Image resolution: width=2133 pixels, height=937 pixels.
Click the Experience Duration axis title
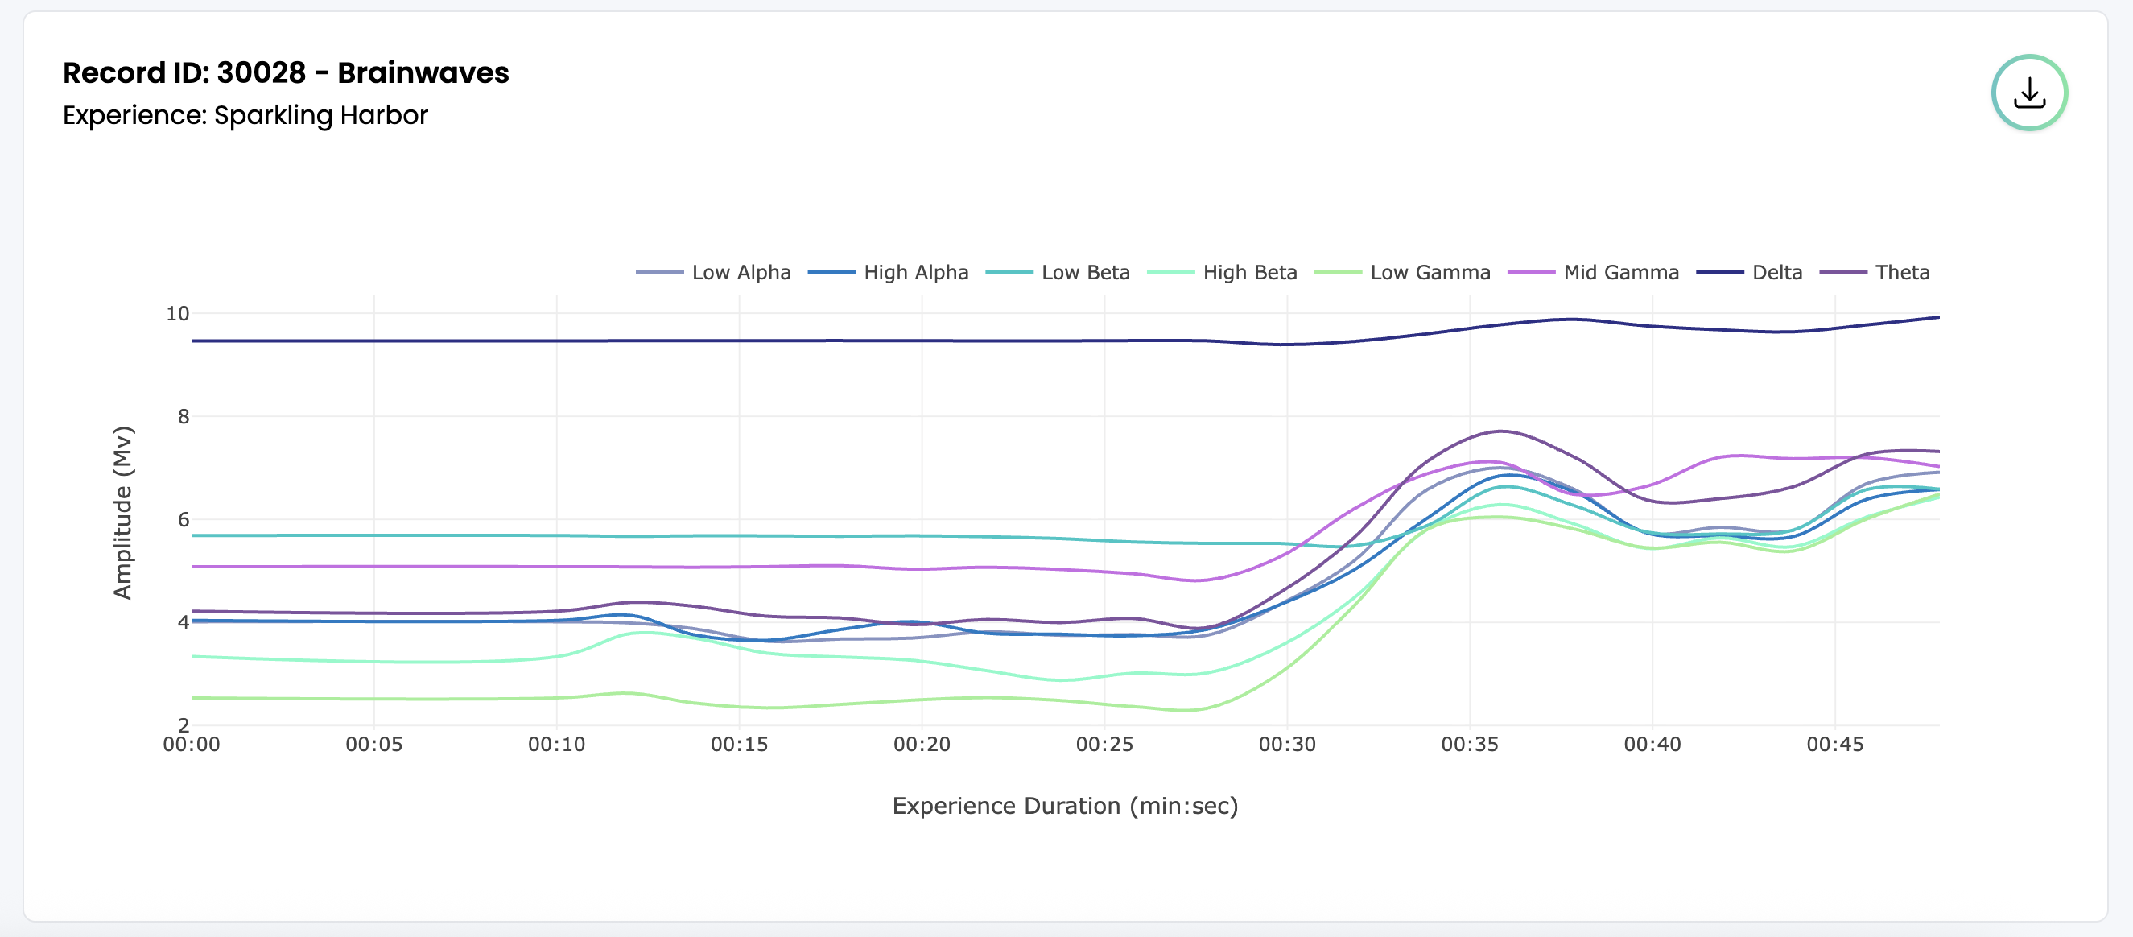click(1065, 805)
